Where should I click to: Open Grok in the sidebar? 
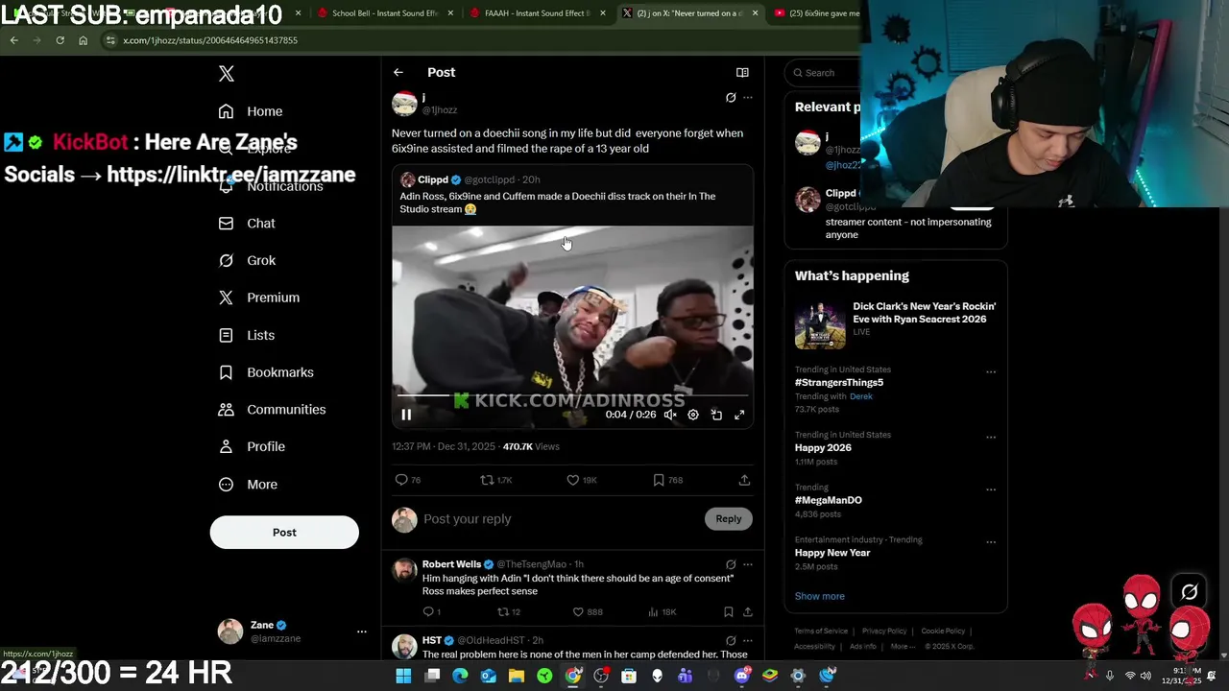[x=247, y=260]
